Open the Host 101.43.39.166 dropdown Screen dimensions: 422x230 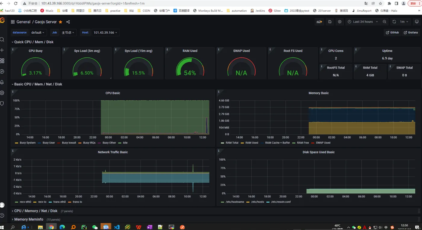(x=105, y=32)
